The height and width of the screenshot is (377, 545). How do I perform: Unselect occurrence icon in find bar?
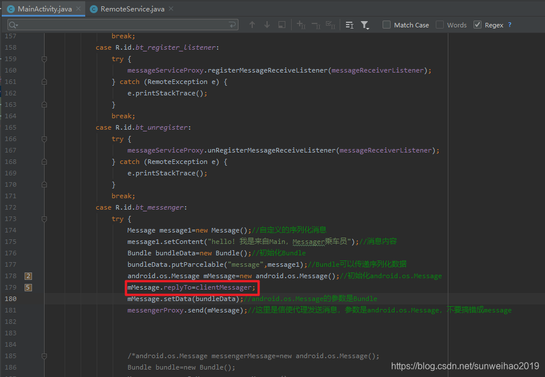(x=316, y=25)
